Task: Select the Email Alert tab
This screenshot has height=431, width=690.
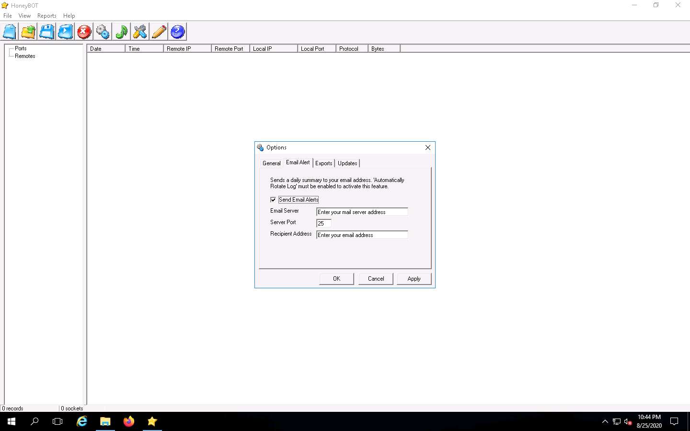Action: [x=298, y=162]
